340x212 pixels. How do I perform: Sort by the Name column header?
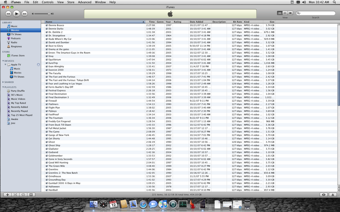click(x=95, y=22)
